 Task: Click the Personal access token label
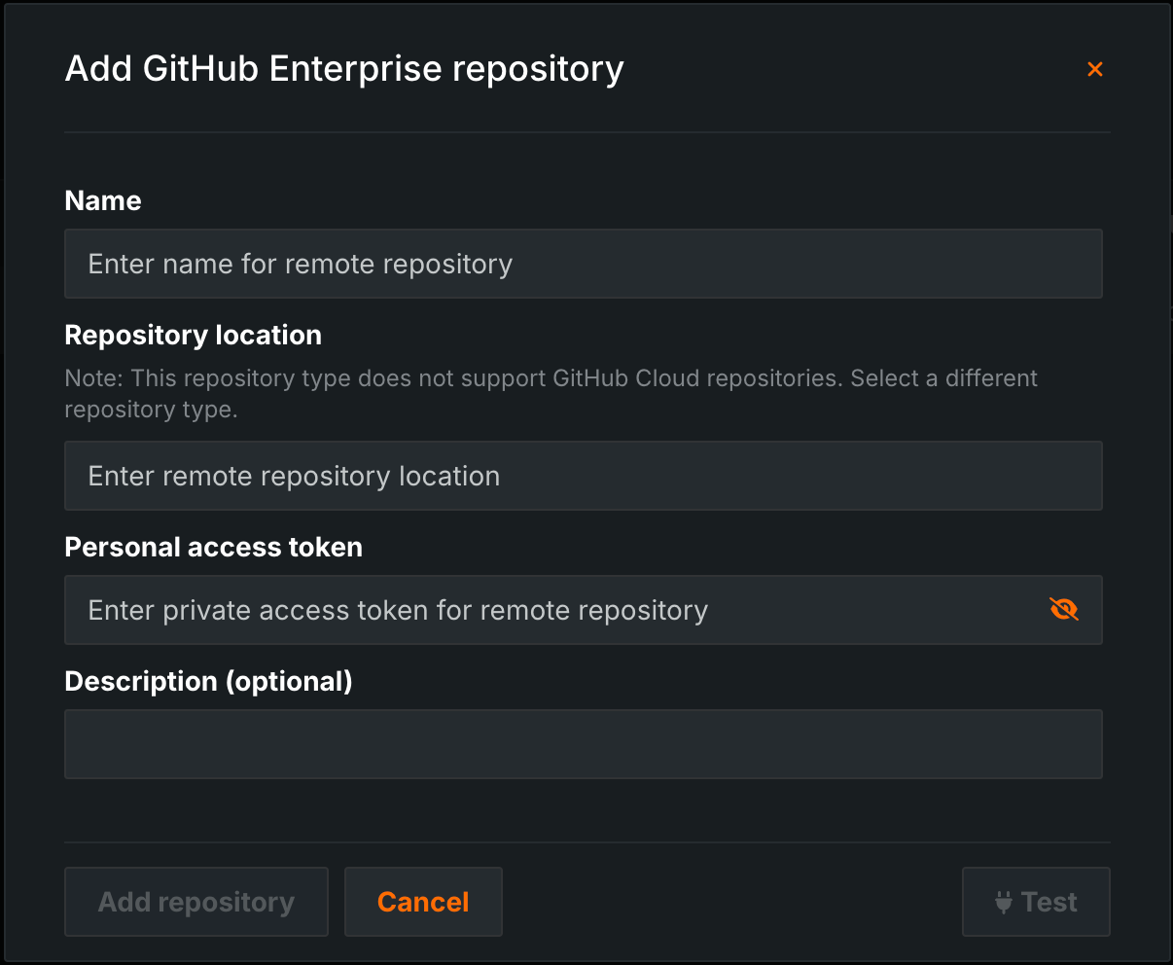pos(213,547)
